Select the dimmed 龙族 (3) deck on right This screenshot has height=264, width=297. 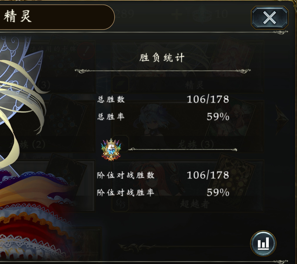coord(187,126)
